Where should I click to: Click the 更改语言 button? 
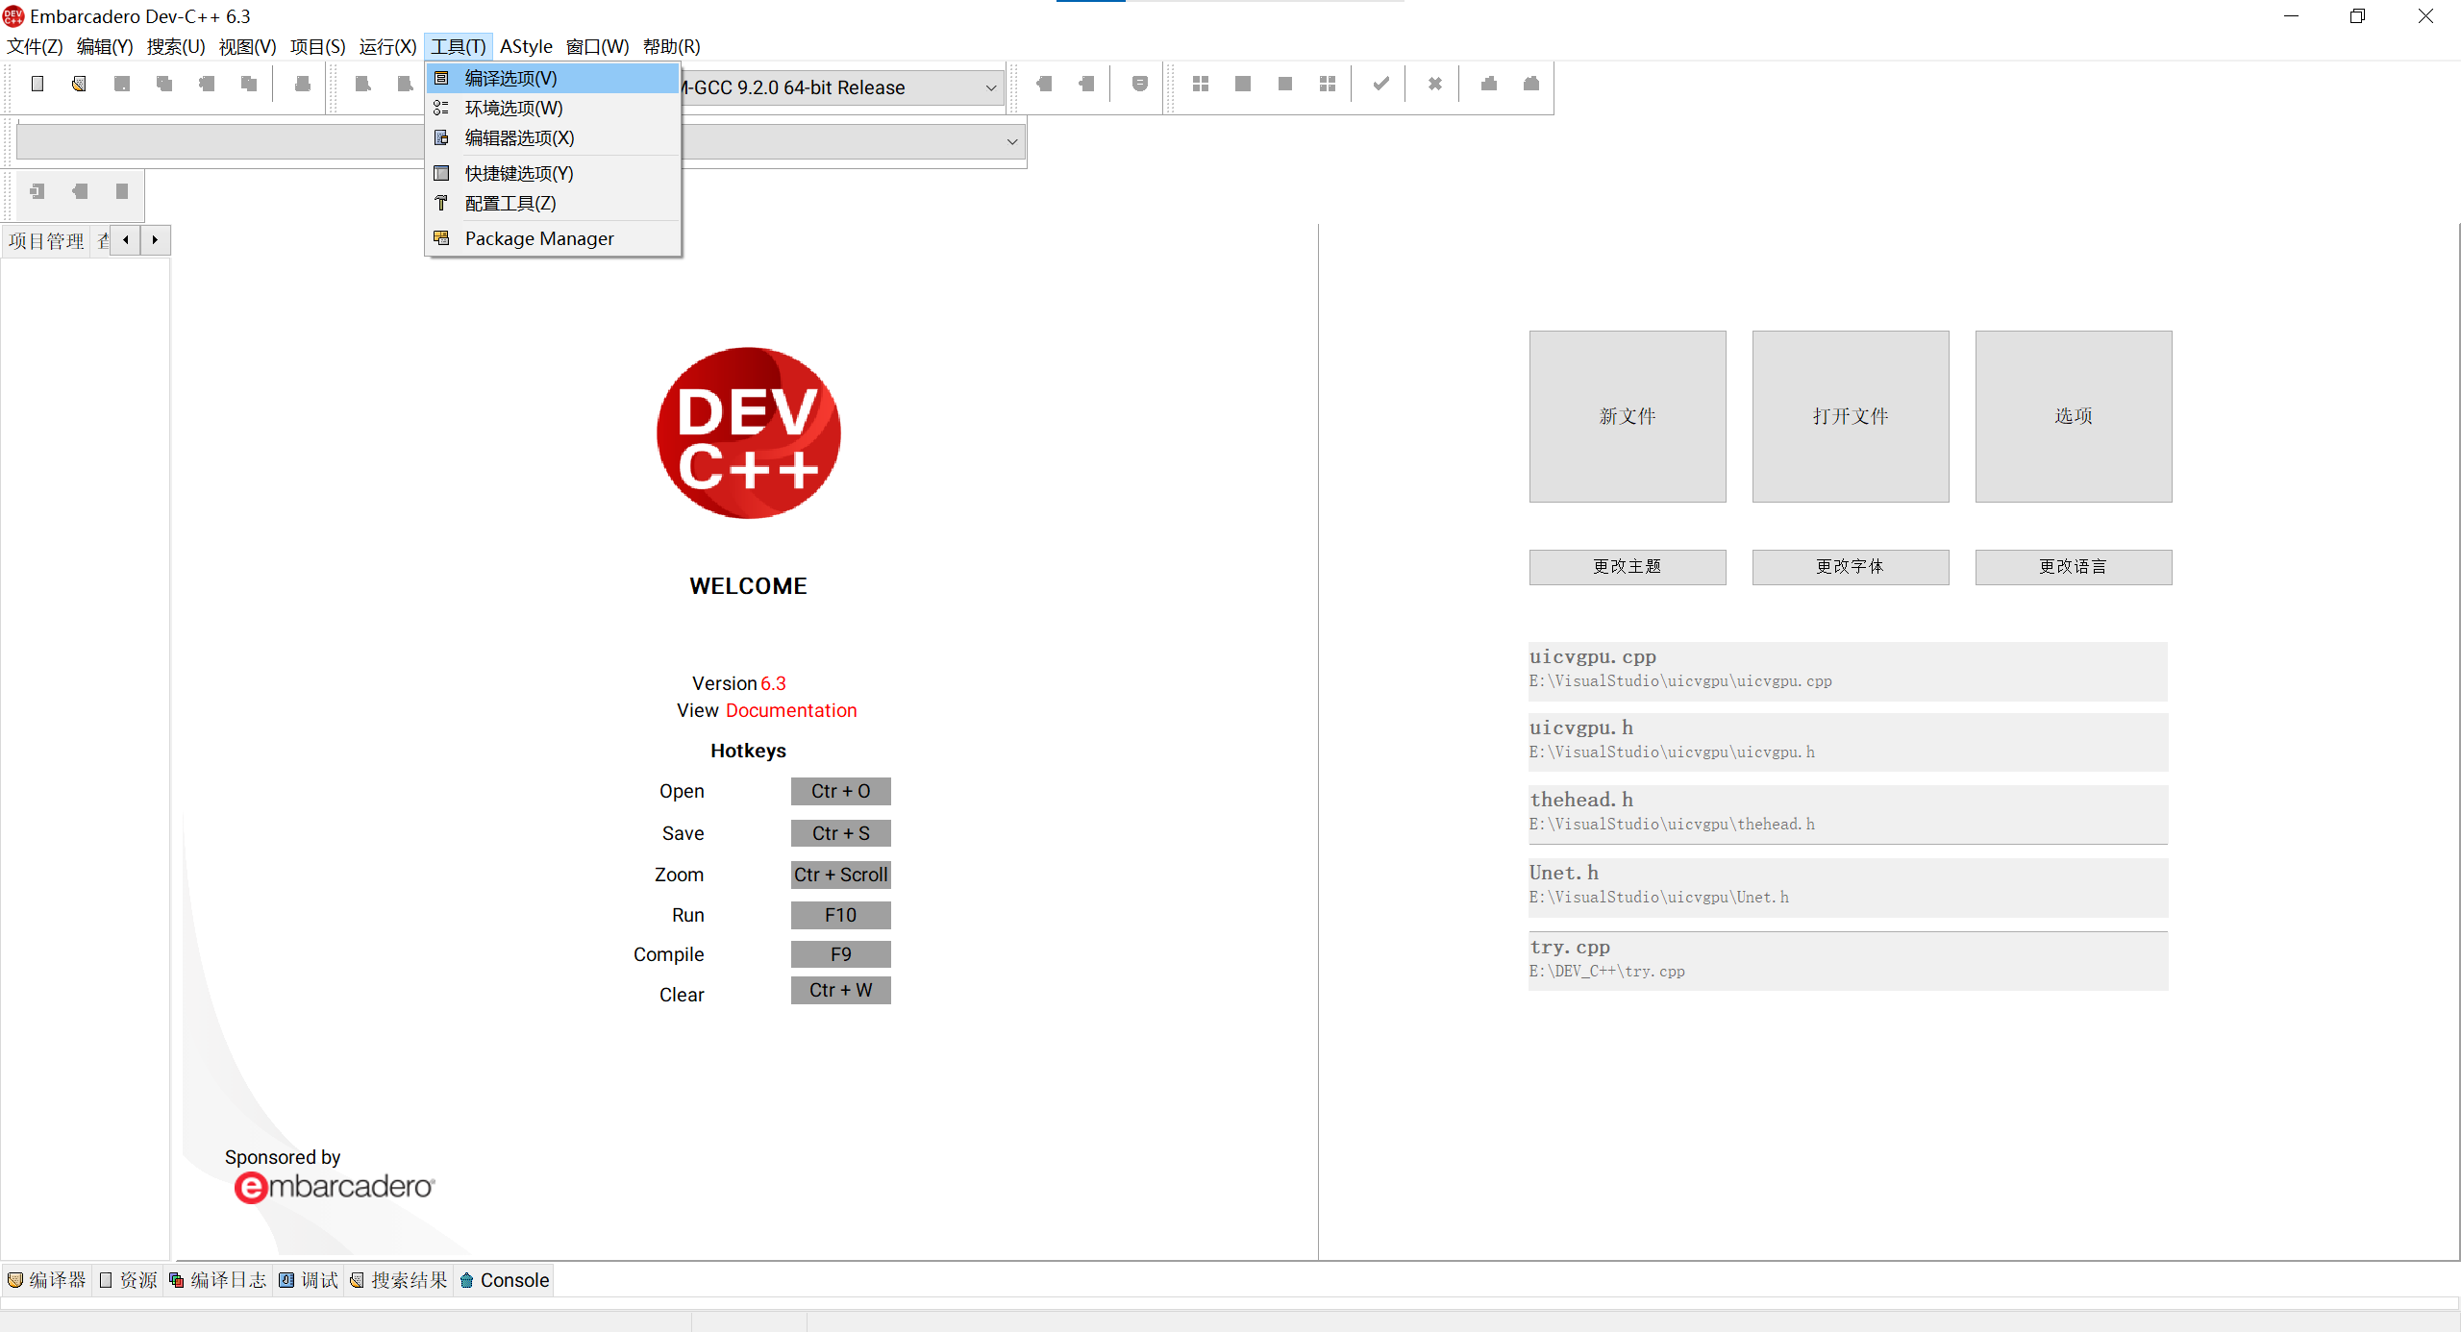click(2074, 567)
